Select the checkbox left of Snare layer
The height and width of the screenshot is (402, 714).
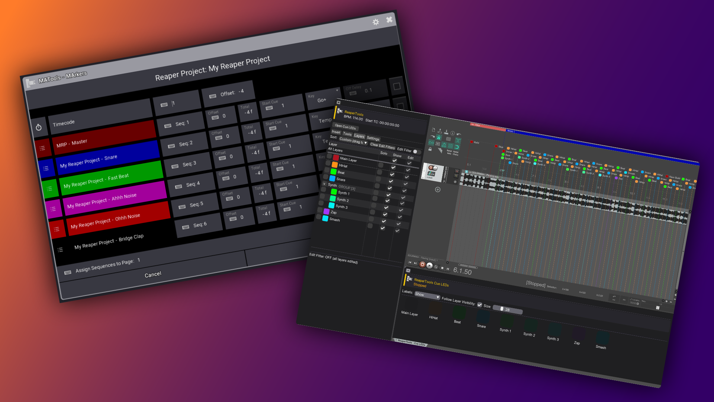tap(325, 177)
